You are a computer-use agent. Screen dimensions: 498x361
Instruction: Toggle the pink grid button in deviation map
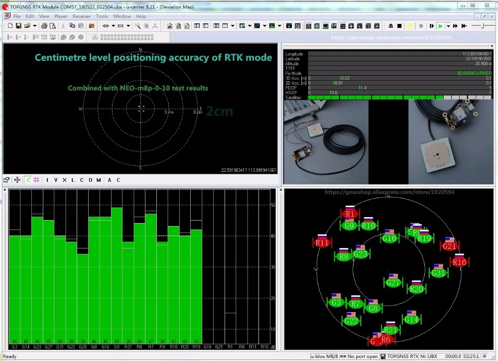pyautogui.click(x=36, y=180)
